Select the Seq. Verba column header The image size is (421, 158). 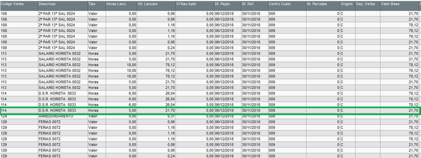[x=368, y=6]
